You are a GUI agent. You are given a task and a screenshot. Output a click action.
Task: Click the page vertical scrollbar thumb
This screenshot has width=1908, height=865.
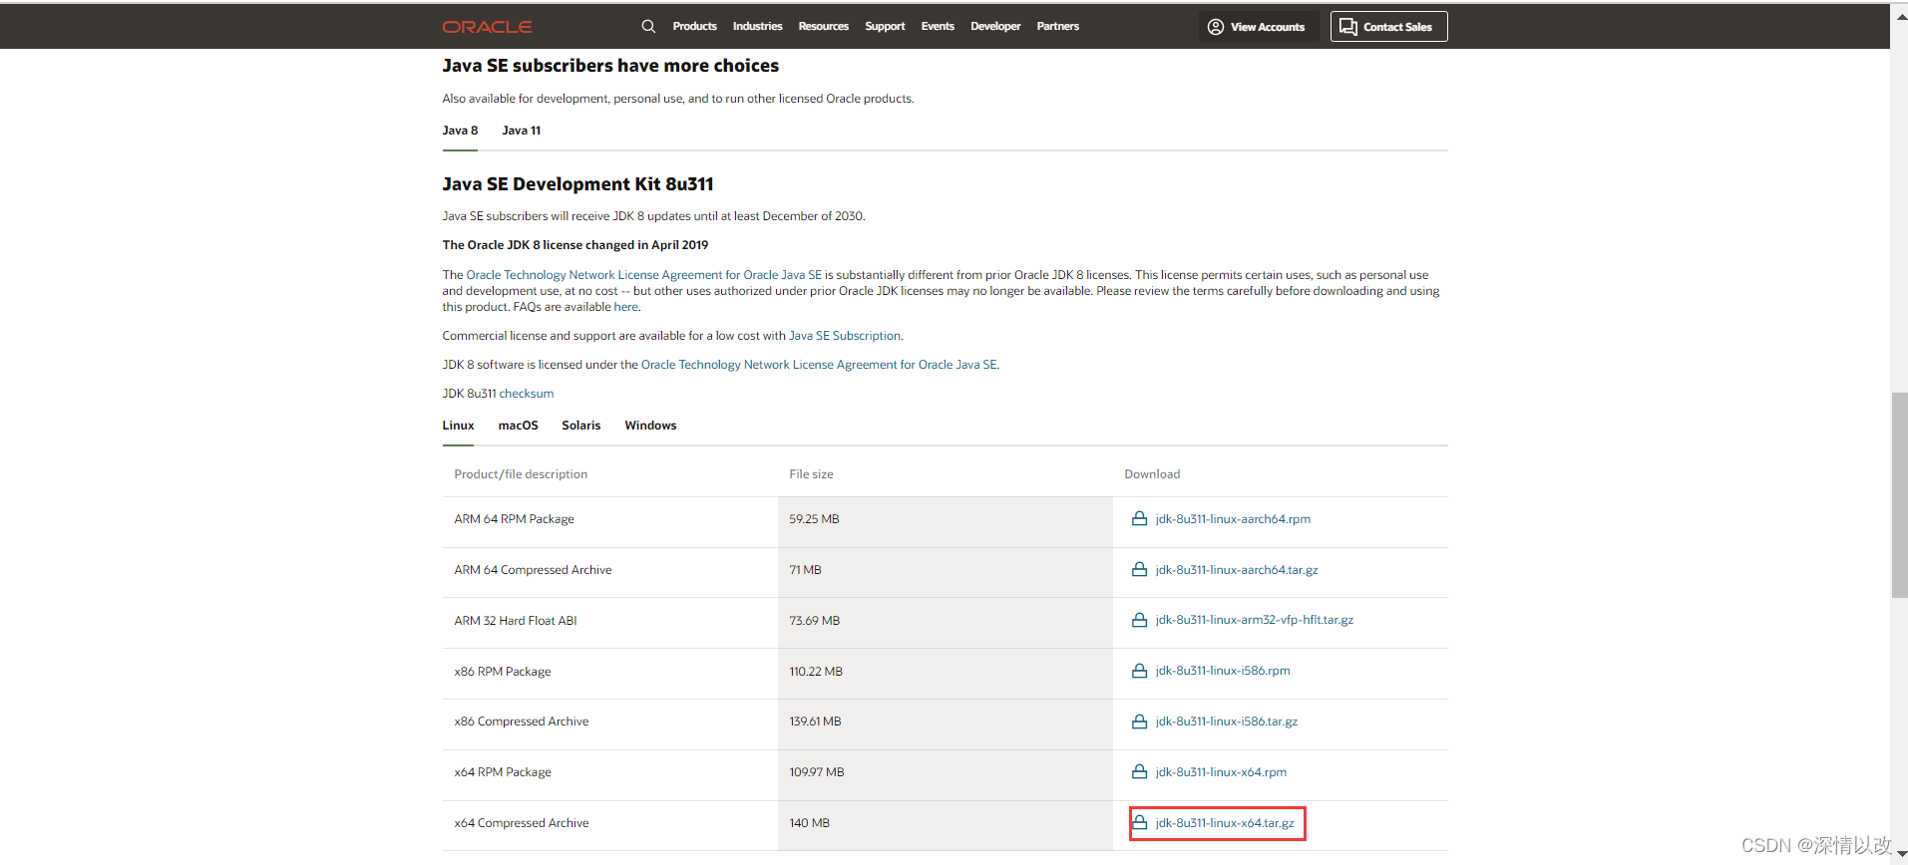(1899, 495)
